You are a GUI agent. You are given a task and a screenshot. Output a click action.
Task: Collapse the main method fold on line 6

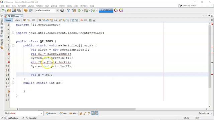[13, 45]
